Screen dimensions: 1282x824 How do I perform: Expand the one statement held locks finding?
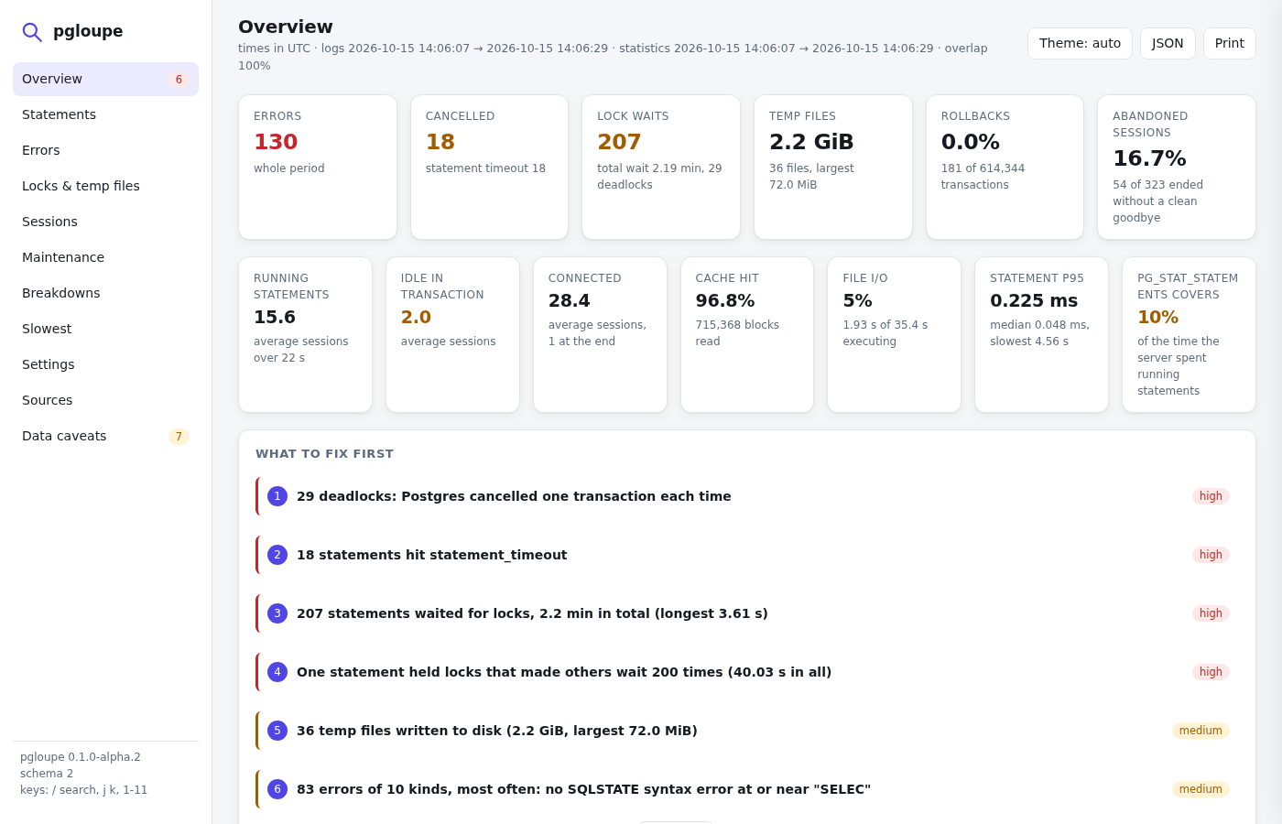pos(747,672)
